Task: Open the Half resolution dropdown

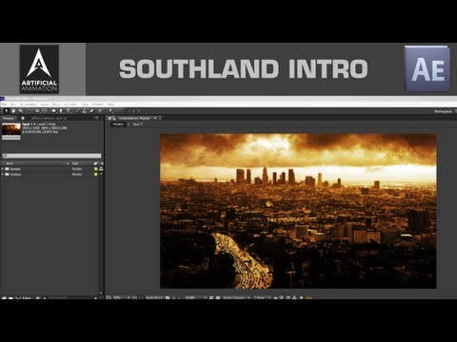Action: tap(195, 297)
